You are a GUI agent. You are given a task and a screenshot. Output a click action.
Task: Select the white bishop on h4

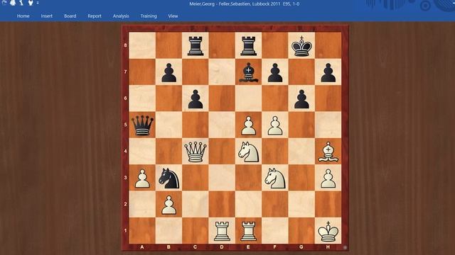coord(328,152)
